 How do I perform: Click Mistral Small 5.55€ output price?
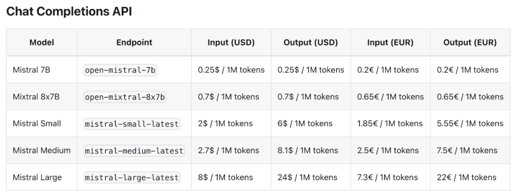(470, 124)
